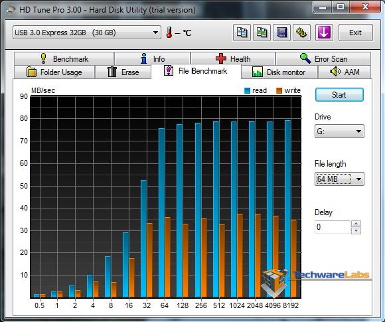385x322 pixels.
Task: Maximize the HD Tune window
Action: point(341,7)
